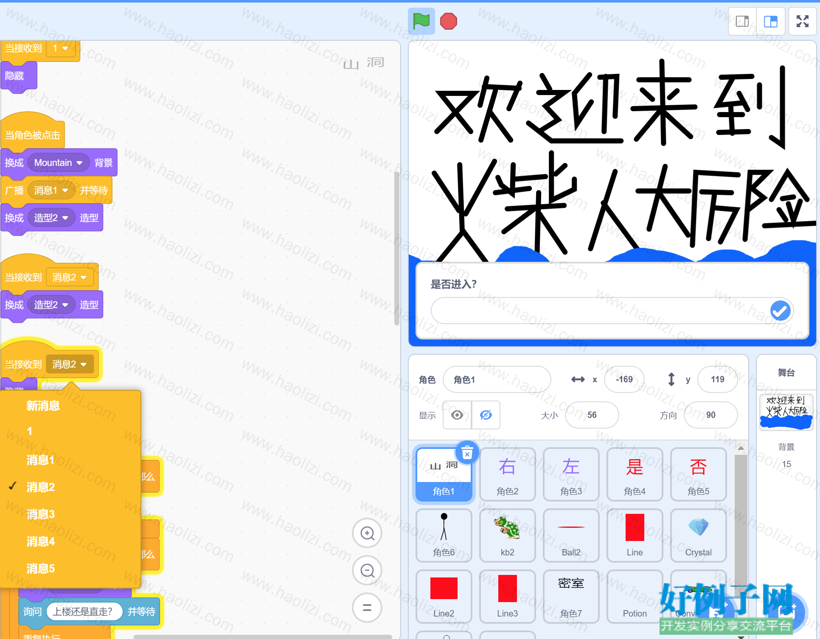Select the Potion sprite
820x639 pixels.
(x=635, y=597)
